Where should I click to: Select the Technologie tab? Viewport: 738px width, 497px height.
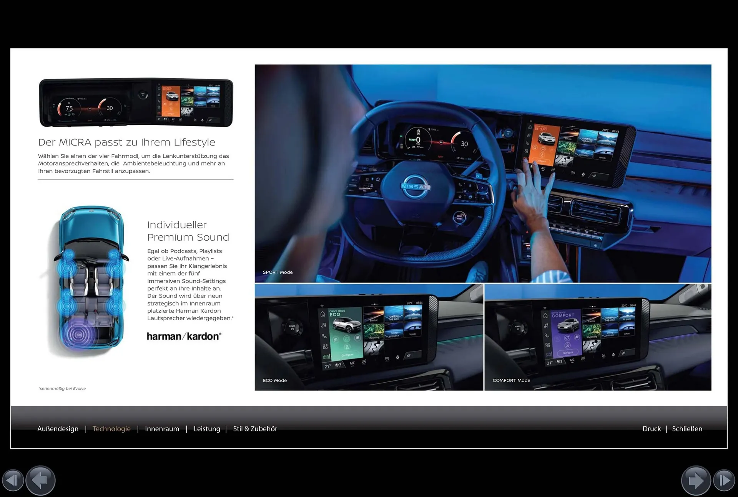coord(111,429)
